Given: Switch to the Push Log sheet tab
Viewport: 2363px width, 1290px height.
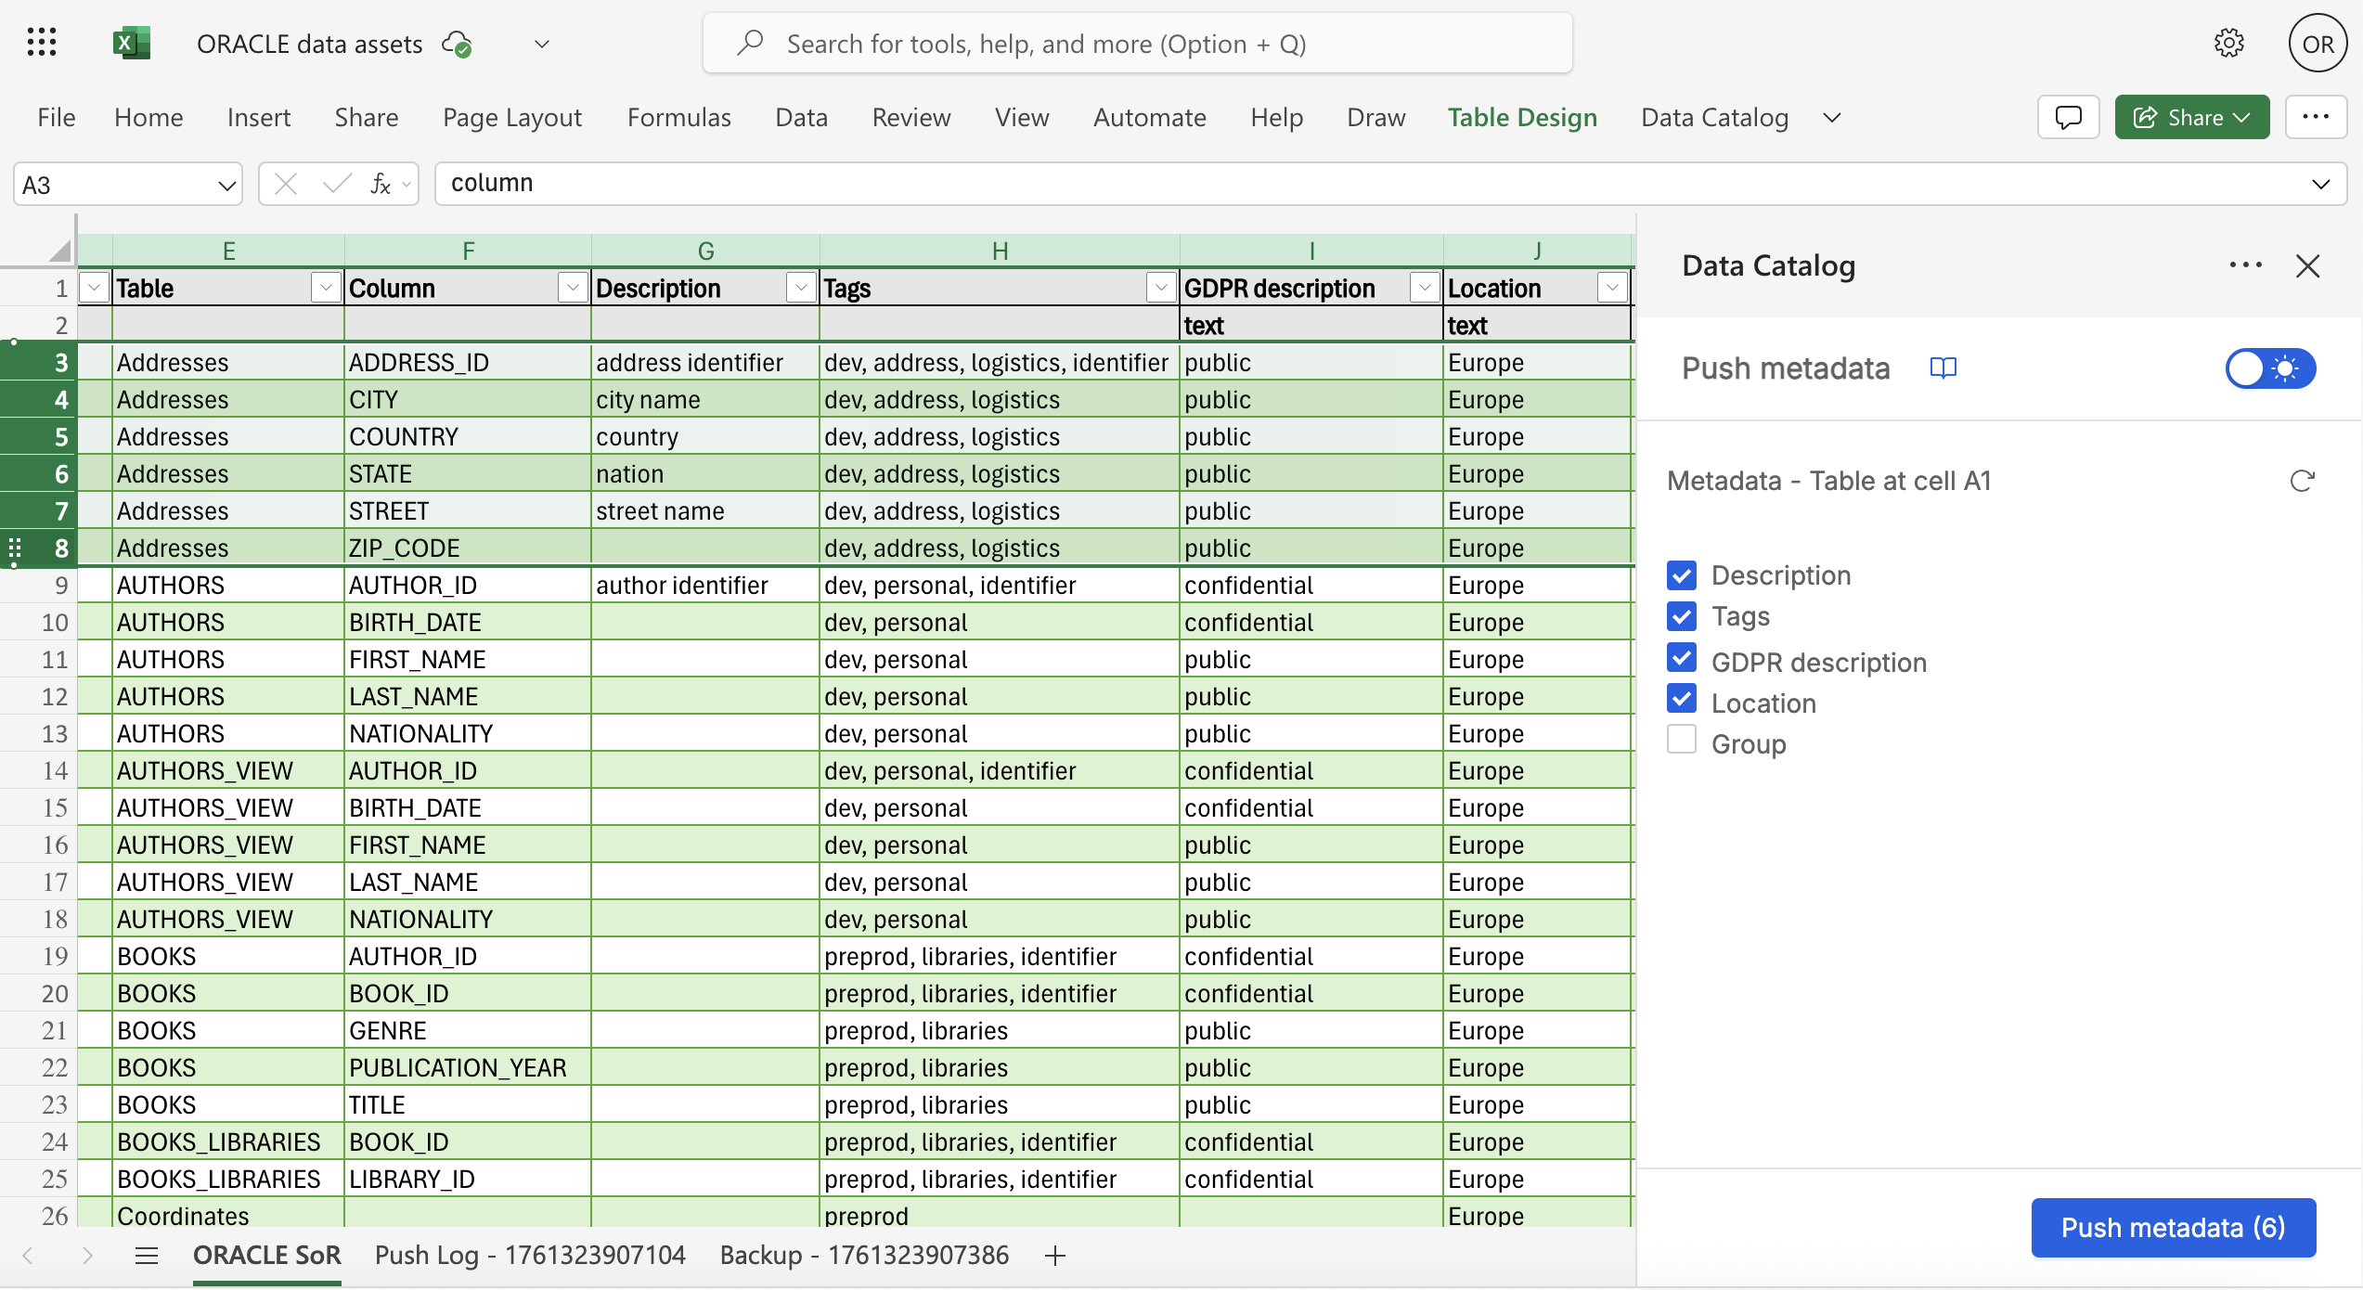Looking at the screenshot, I should click(x=530, y=1256).
